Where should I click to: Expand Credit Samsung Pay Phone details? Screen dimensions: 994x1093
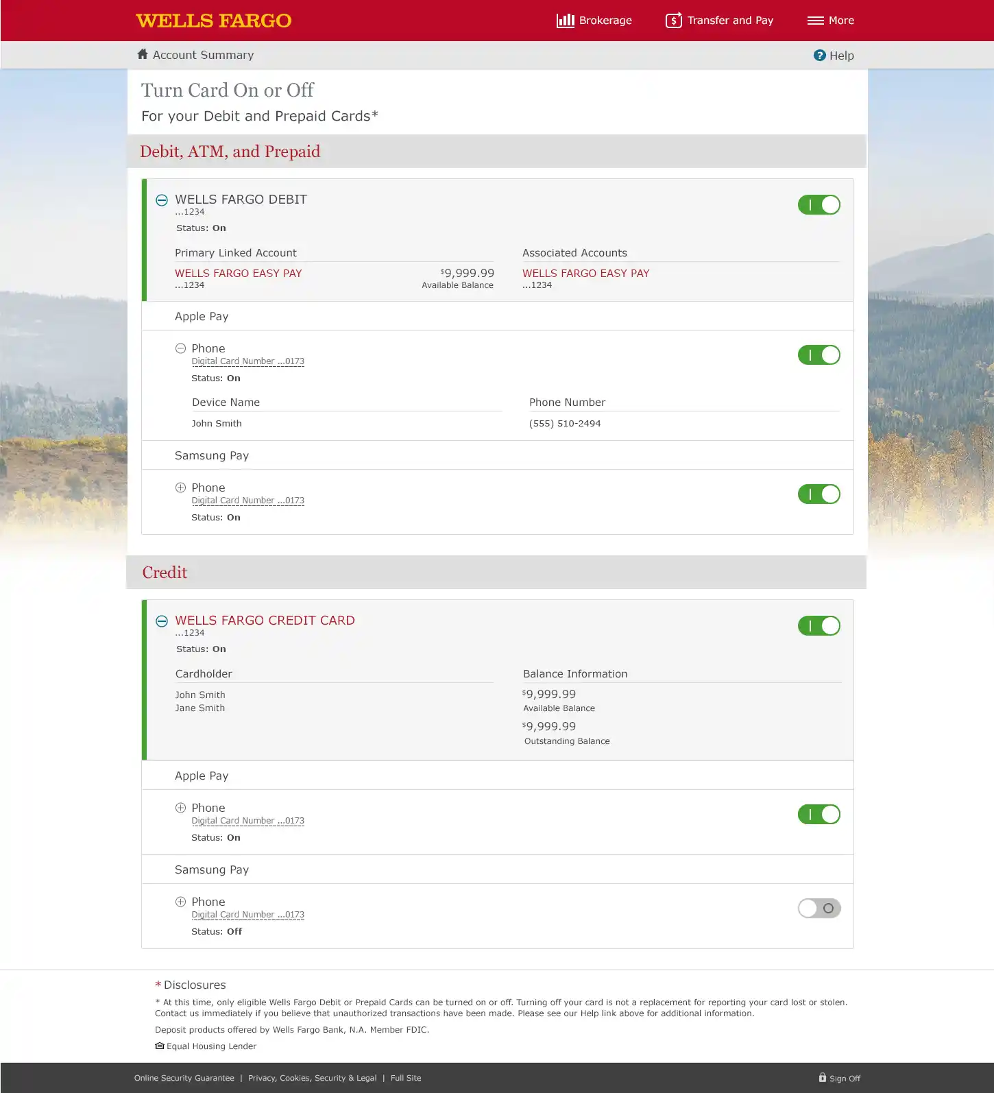pyautogui.click(x=180, y=902)
